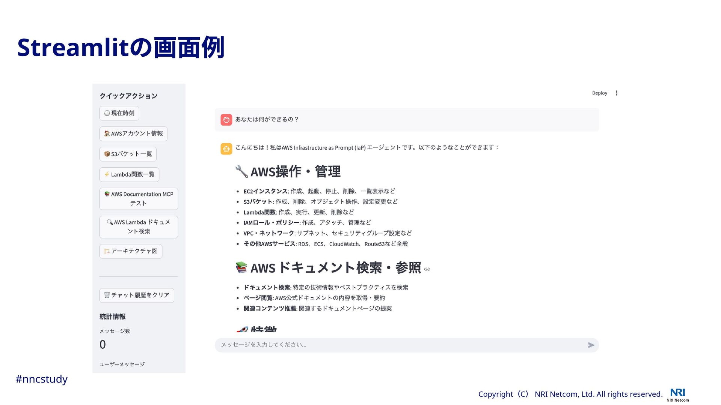This screenshot has width=721, height=405.
Task: Click the EC2インスタンス bullet item
Action: (x=319, y=191)
